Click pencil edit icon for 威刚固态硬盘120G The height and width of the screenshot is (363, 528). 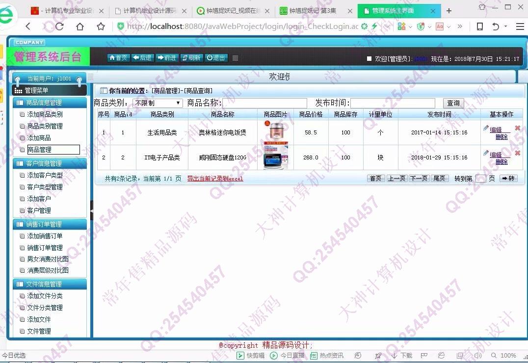pyautogui.click(x=486, y=153)
